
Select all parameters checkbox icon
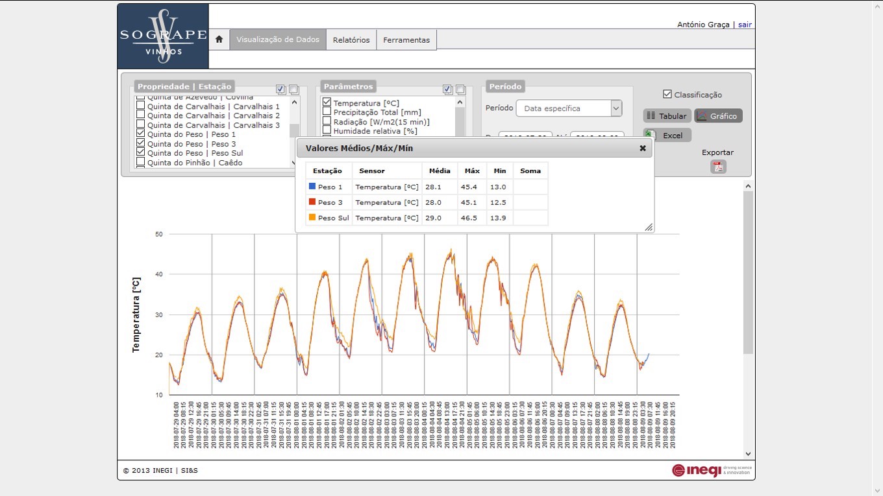(447, 89)
